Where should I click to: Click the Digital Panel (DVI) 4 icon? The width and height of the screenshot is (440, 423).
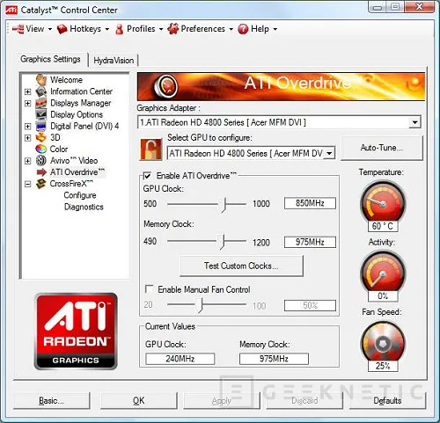pos(41,126)
